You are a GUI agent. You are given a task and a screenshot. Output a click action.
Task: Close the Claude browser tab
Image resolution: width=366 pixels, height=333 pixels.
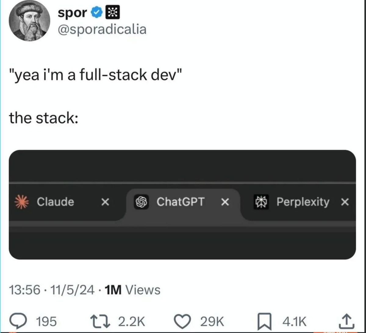(x=105, y=202)
